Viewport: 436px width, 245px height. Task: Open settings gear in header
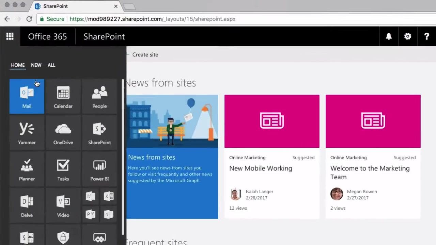(x=408, y=36)
